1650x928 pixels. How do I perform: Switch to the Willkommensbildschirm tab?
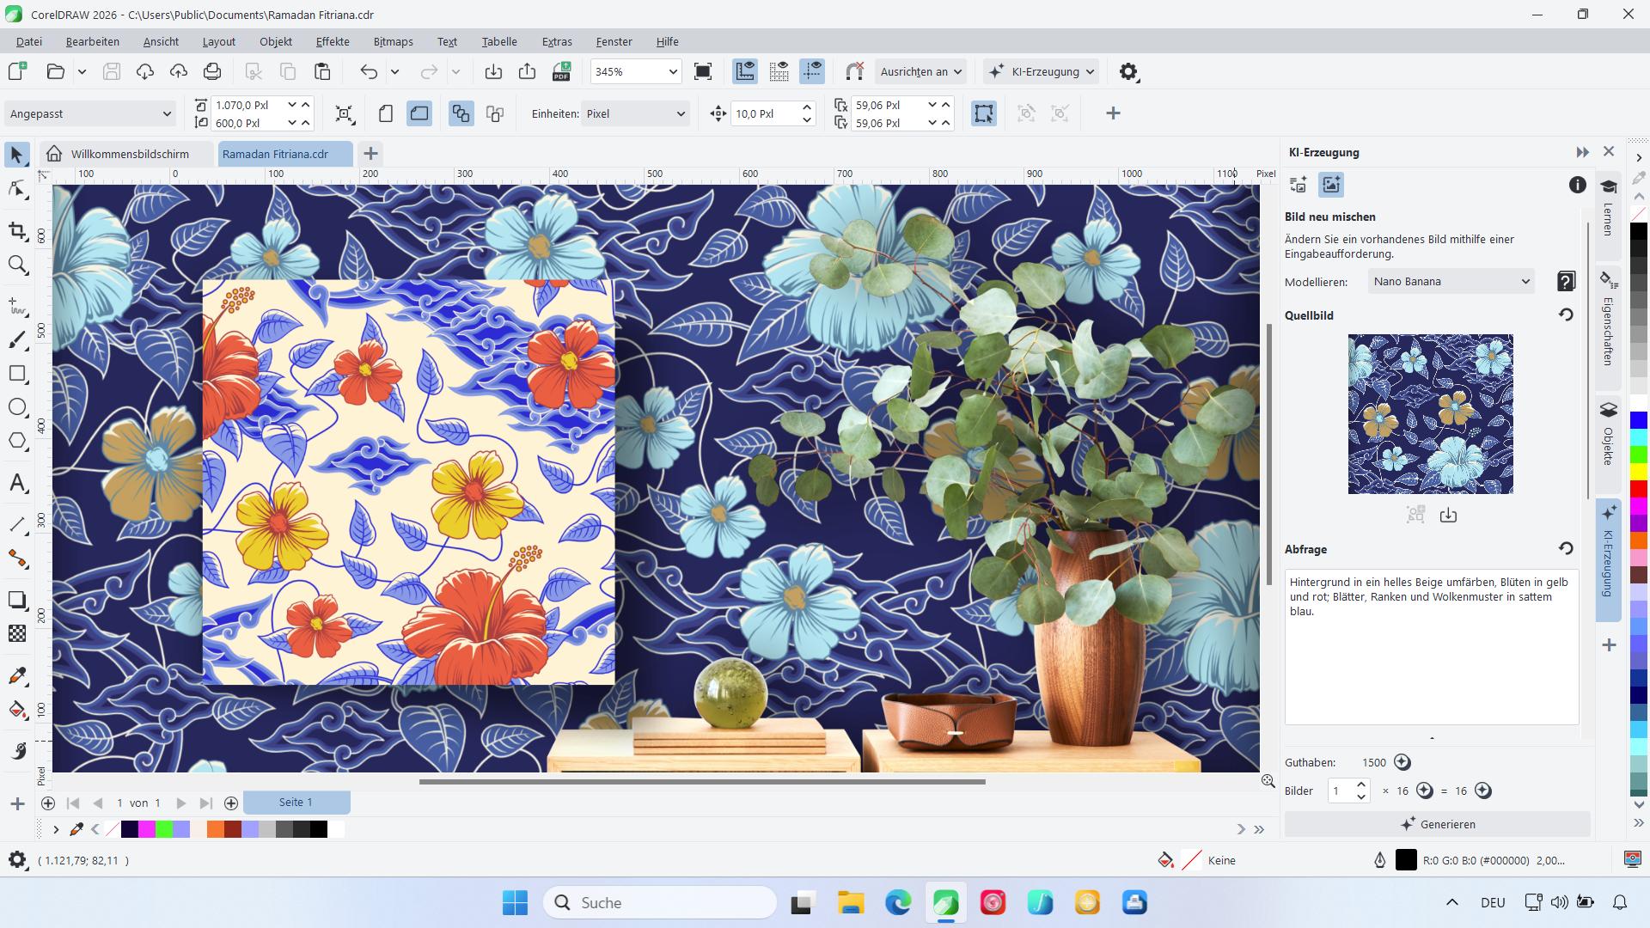pos(129,154)
